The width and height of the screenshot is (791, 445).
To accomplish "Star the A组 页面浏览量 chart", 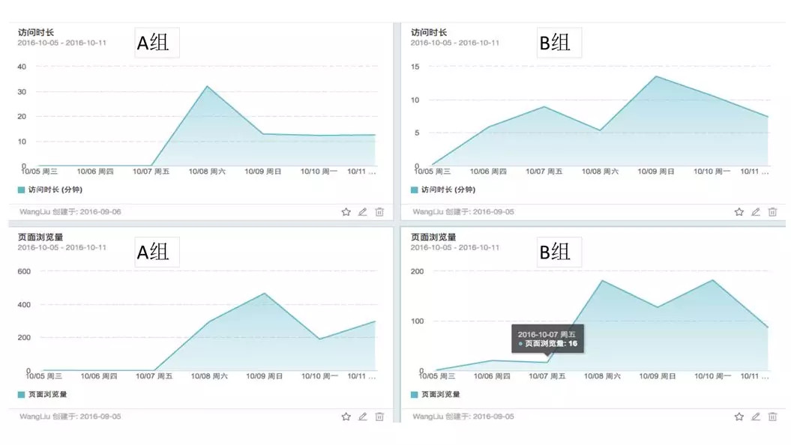I will pos(346,417).
